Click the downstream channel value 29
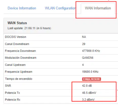118x105 pixels. [84, 44]
